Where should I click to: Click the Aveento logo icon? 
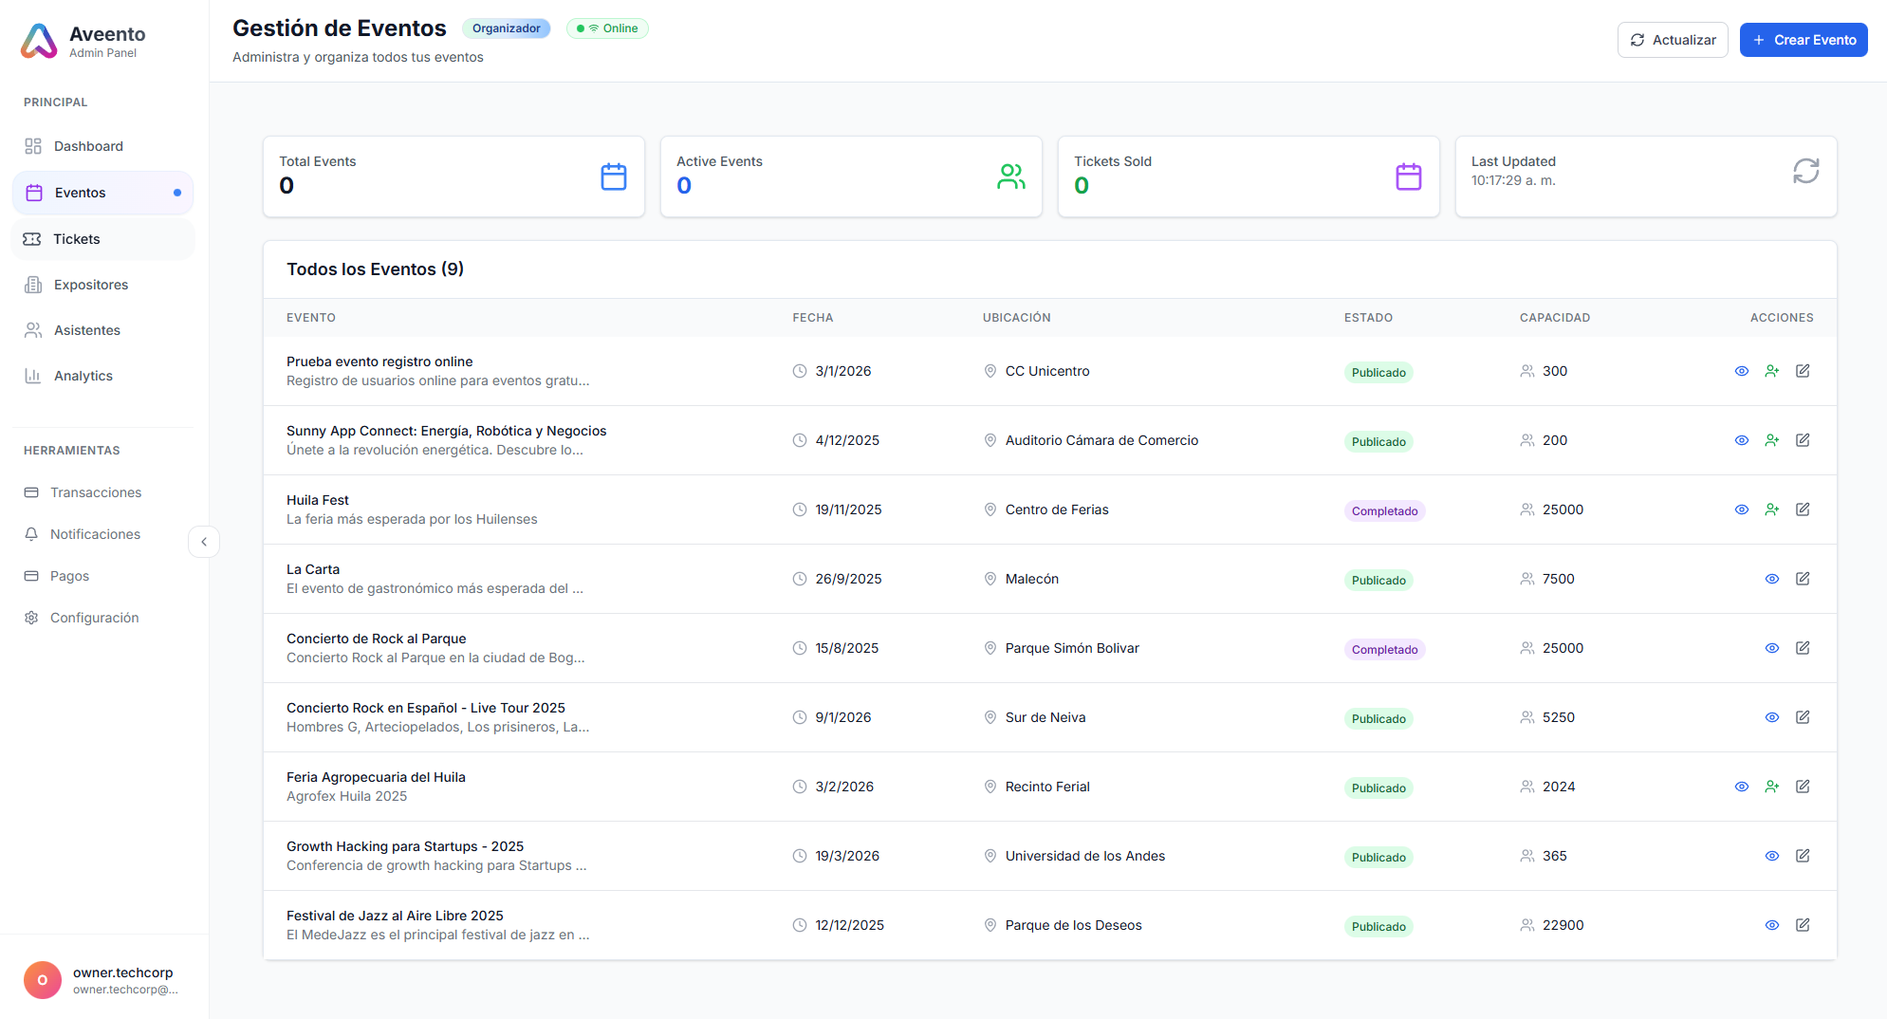tap(39, 41)
